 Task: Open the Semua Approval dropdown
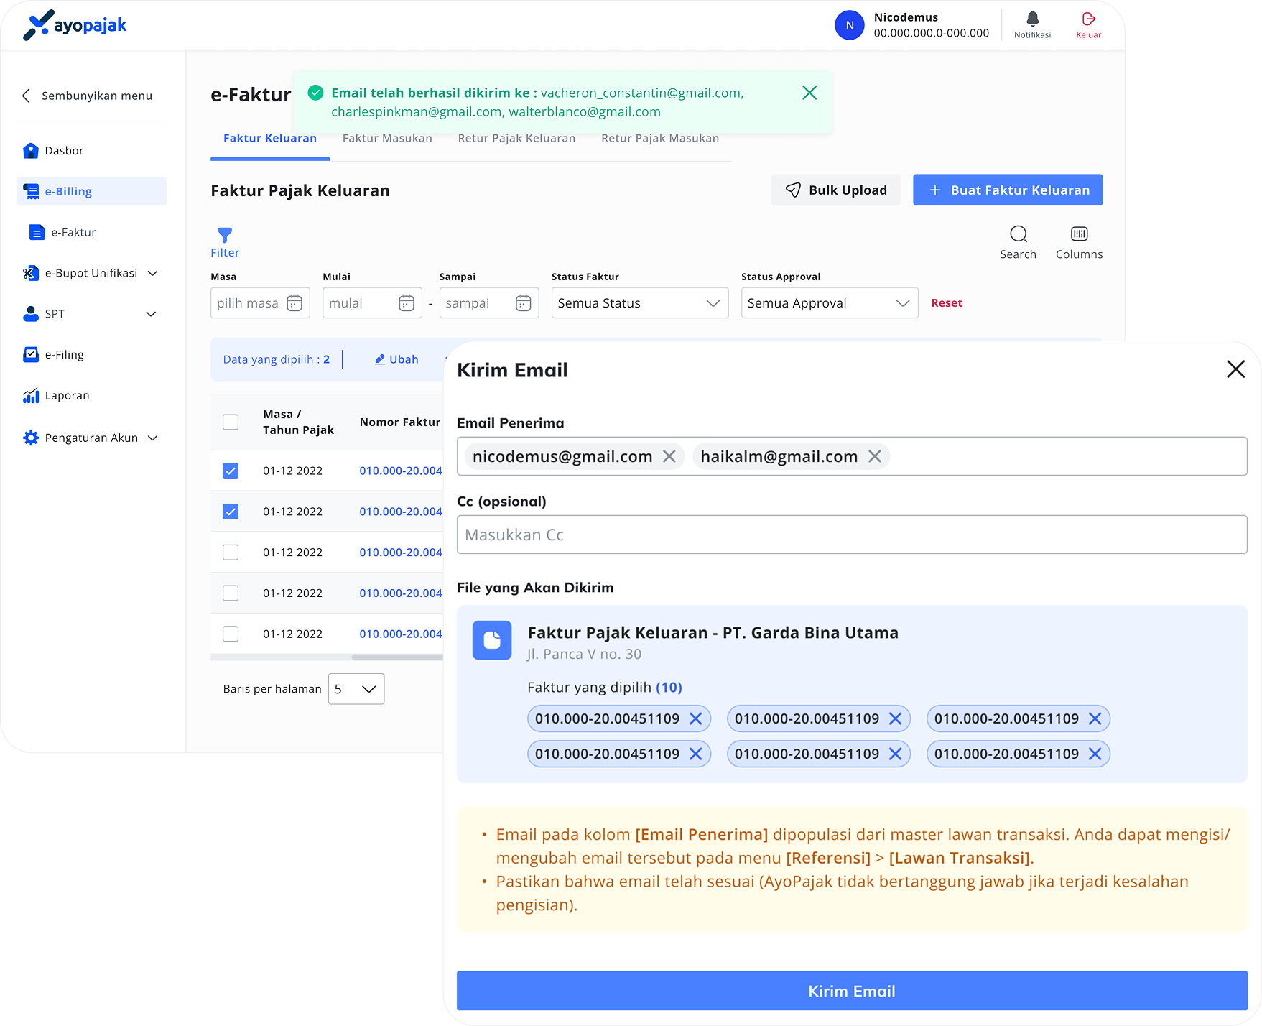(829, 303)
